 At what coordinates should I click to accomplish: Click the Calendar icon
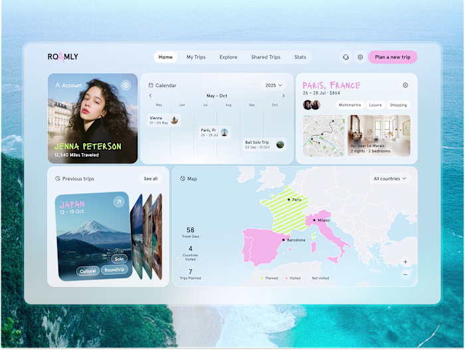[151, 85]
